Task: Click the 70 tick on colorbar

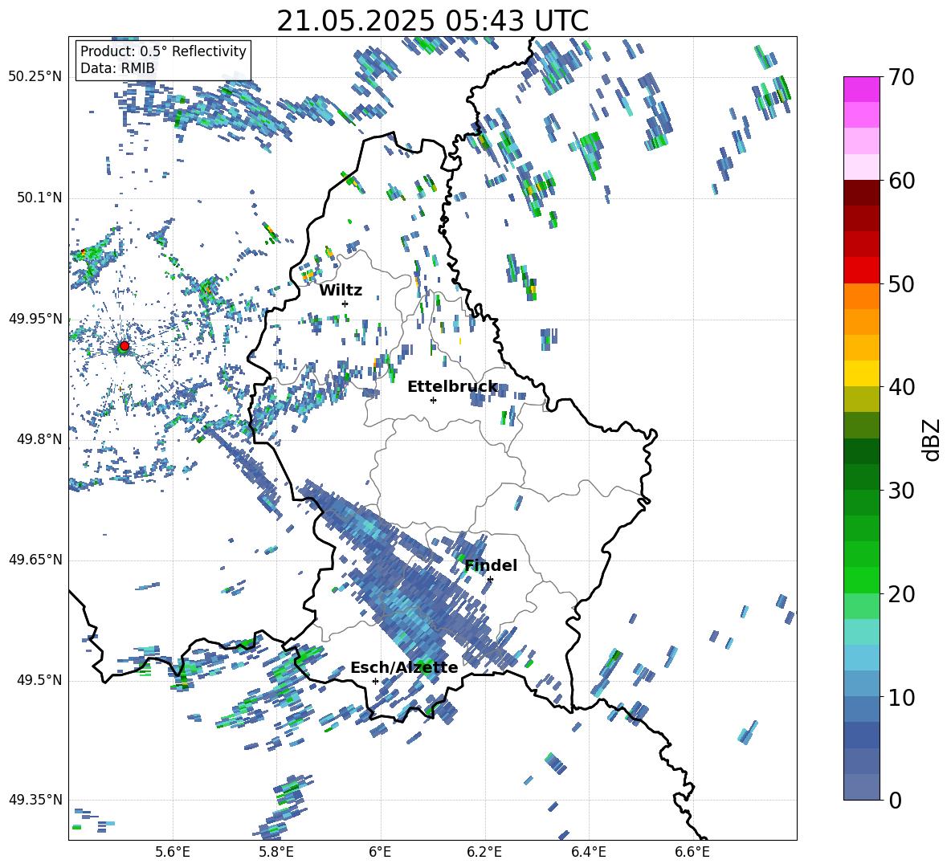Action: 901,77
